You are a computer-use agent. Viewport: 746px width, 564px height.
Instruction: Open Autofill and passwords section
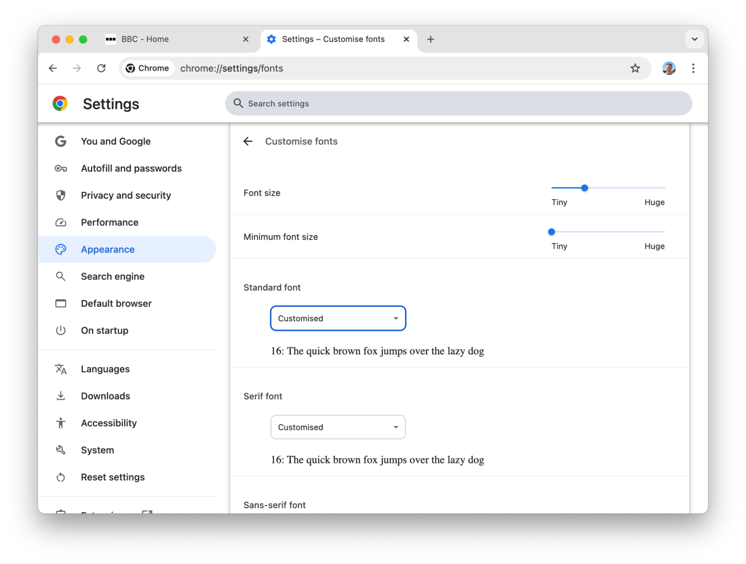point(127,168)
